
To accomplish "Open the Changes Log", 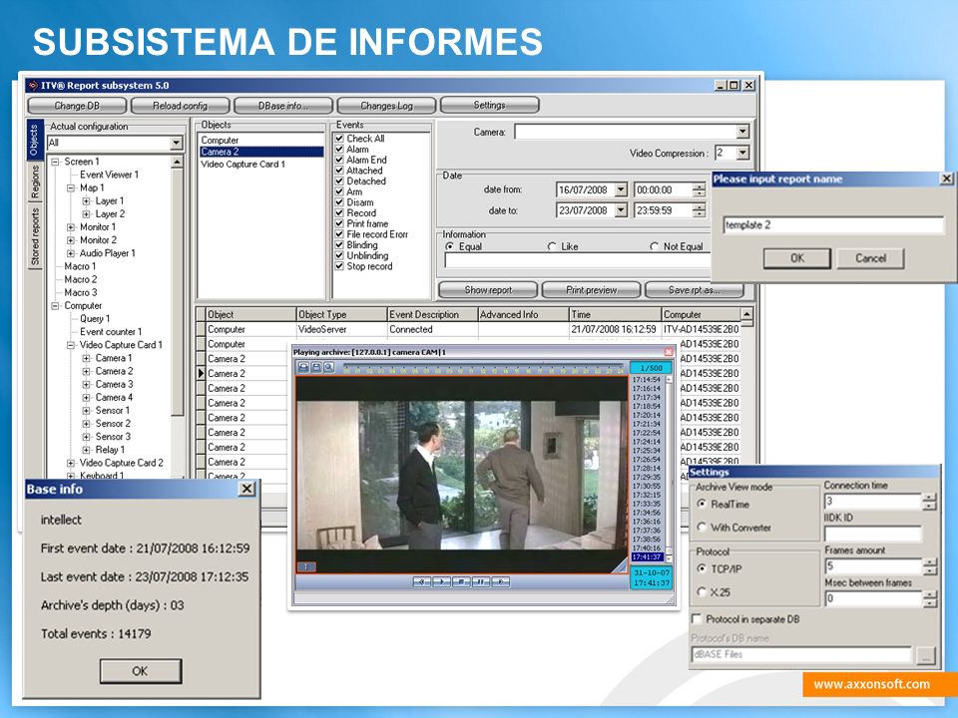I will click(x=387, y=106).
